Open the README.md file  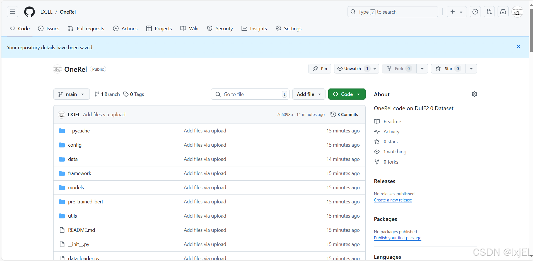tap(81, 230)
